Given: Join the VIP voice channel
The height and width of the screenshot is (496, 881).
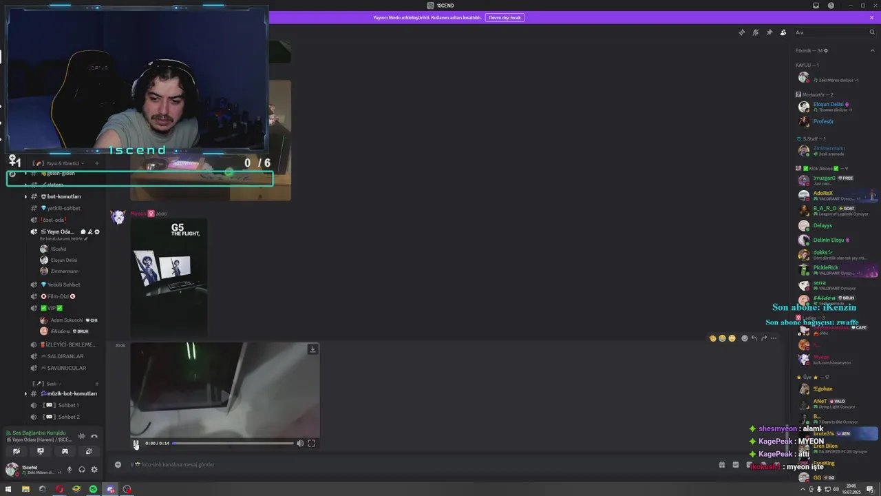Looking at the screenshot, I should point(52,308).
